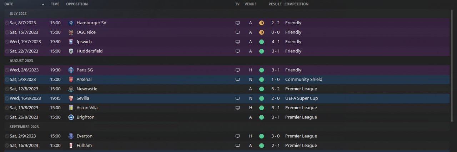Collapse the September 2023 month group
This screenshot has width=457, height=152.
coord(24,127)
